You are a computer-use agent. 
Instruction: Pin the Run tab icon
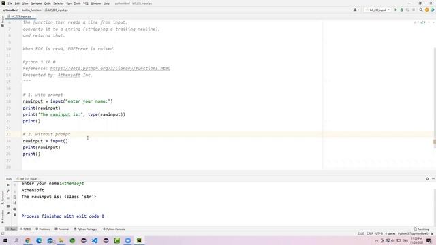[8, 213]
